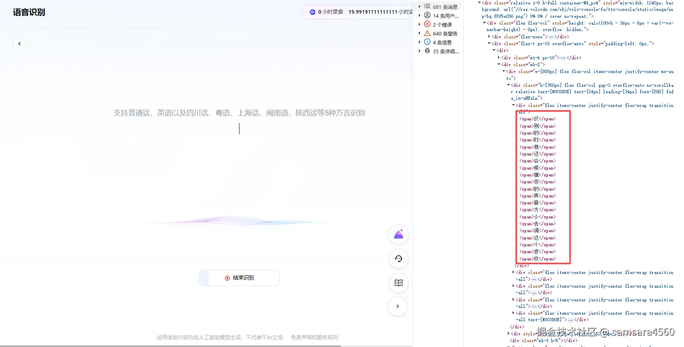Expand the 2 个错误 group arrow
The height and width of the screenshot is (347, 684).
click(420, 24)
